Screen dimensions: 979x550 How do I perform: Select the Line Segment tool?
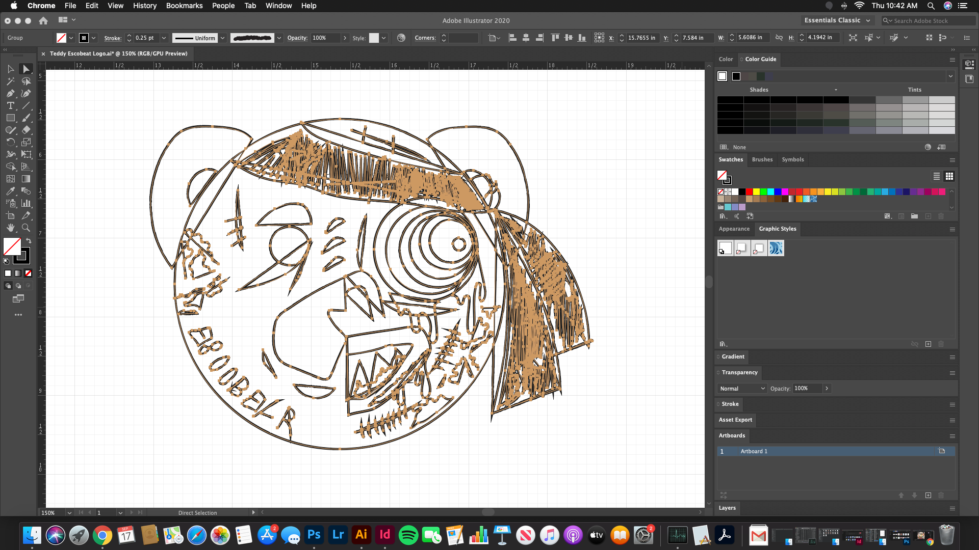pos(26,105)
